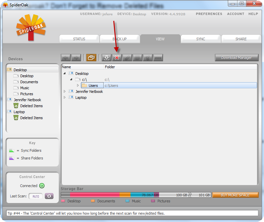Open the HELP link
This screenshot has height=222, width=264.
(253, 14)
